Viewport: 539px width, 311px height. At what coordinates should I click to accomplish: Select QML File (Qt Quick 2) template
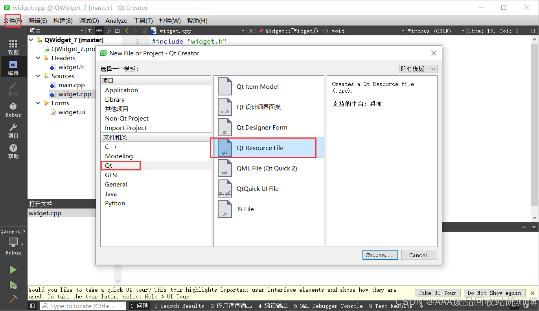[x=269, y=168]
